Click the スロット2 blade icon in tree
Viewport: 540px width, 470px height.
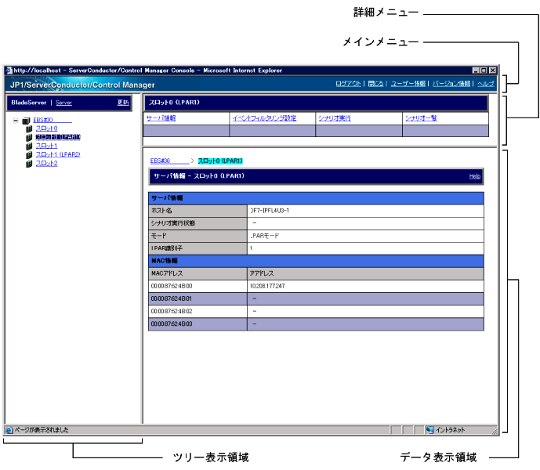29,163
